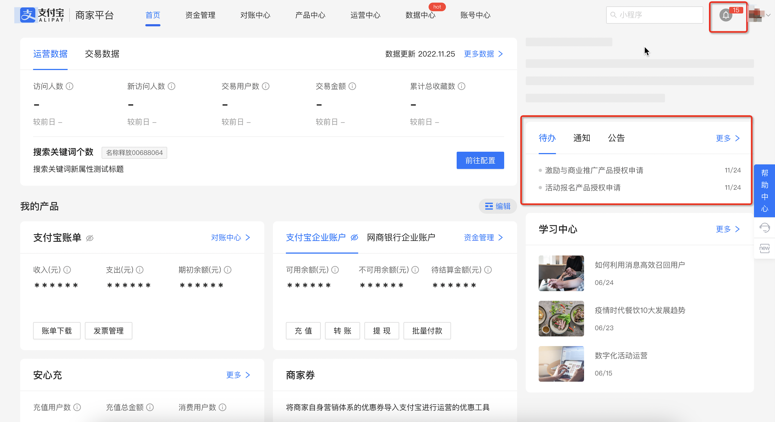Image resolution: width=775 pixels, height=422 pixels.
Task: Open 产品中心 in the top navigation
Action: click(310, 15)
